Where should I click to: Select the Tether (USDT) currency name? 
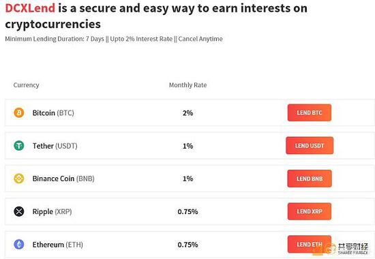point(55,146)
